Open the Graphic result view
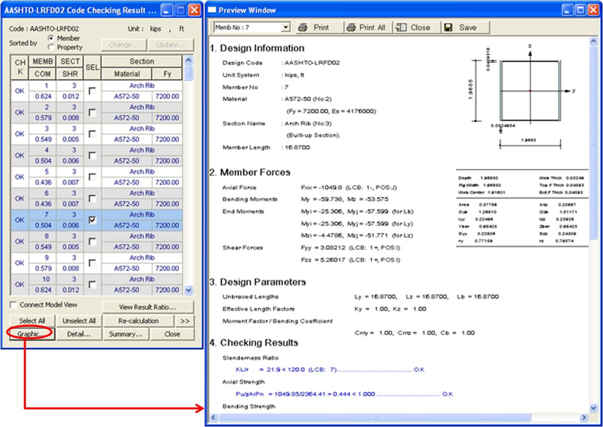603x427 pixels. tap(31, 334)
